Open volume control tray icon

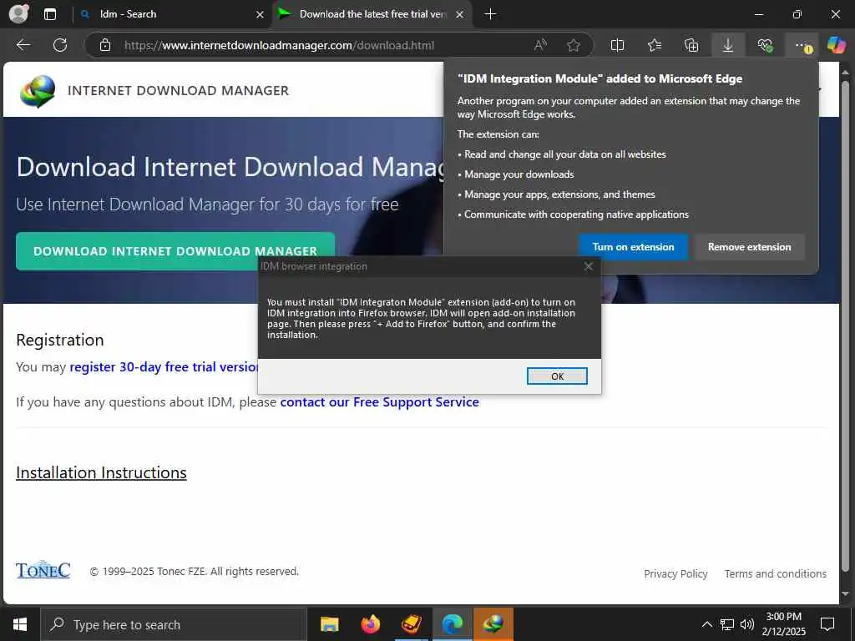pos(747,624)
